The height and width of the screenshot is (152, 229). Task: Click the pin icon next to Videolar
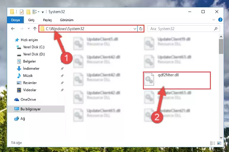pyautogui.click(x=62, y=90)
